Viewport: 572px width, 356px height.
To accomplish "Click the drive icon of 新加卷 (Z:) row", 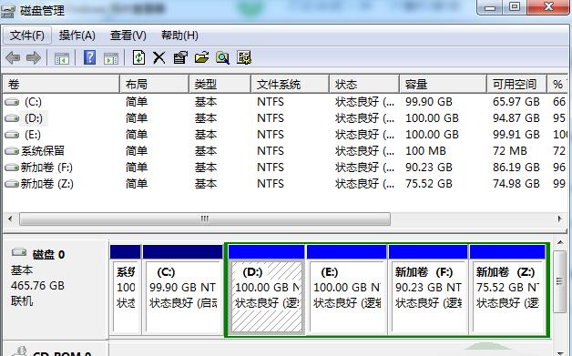I will click(x=12, y=184).
